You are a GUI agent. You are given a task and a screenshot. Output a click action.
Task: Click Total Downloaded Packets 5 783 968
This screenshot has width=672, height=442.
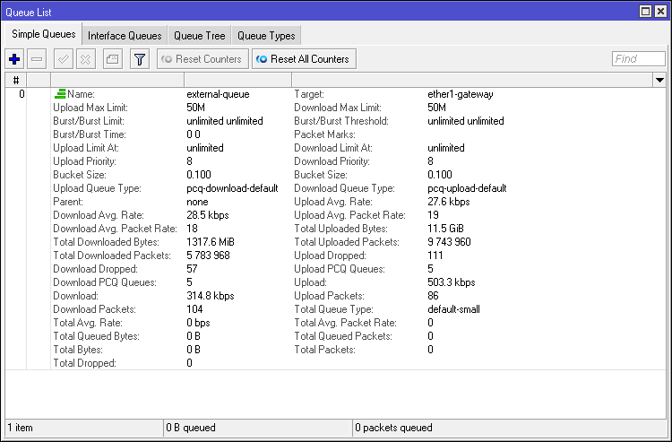coord(208,256)
